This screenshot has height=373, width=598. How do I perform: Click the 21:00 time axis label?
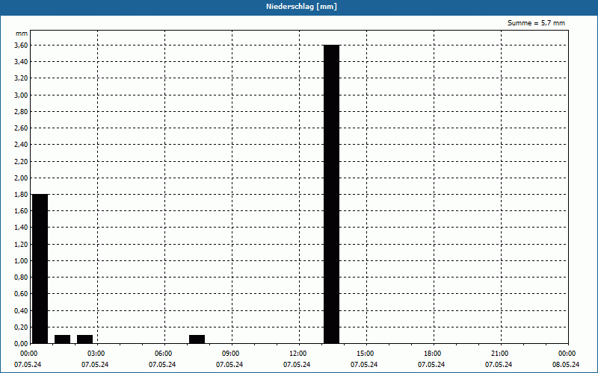coord(499,354)
